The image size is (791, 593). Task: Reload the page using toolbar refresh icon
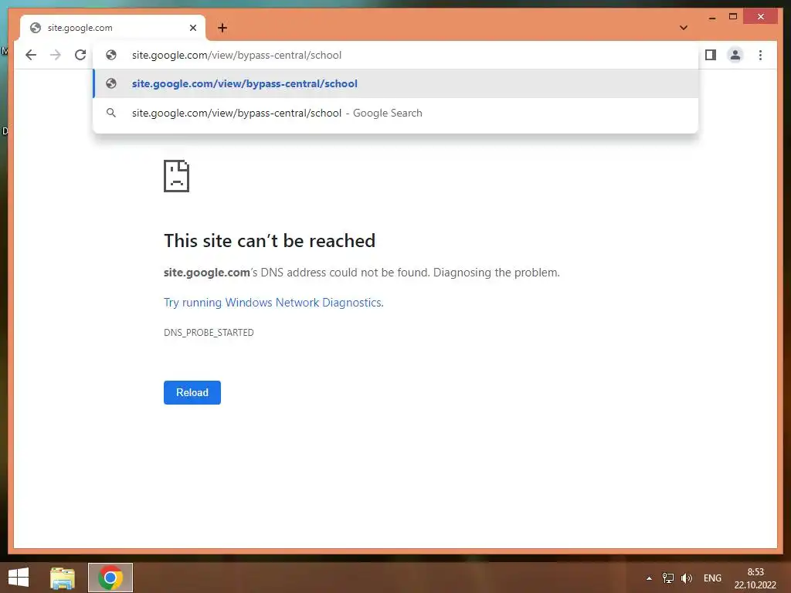80,55
